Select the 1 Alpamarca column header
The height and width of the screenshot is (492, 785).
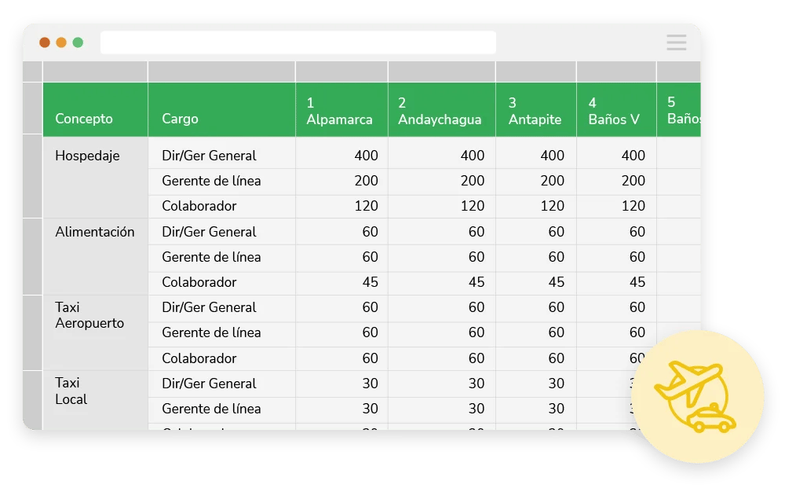click(342, 110)
